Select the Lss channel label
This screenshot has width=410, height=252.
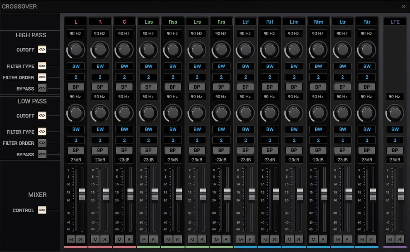point(149,22)
